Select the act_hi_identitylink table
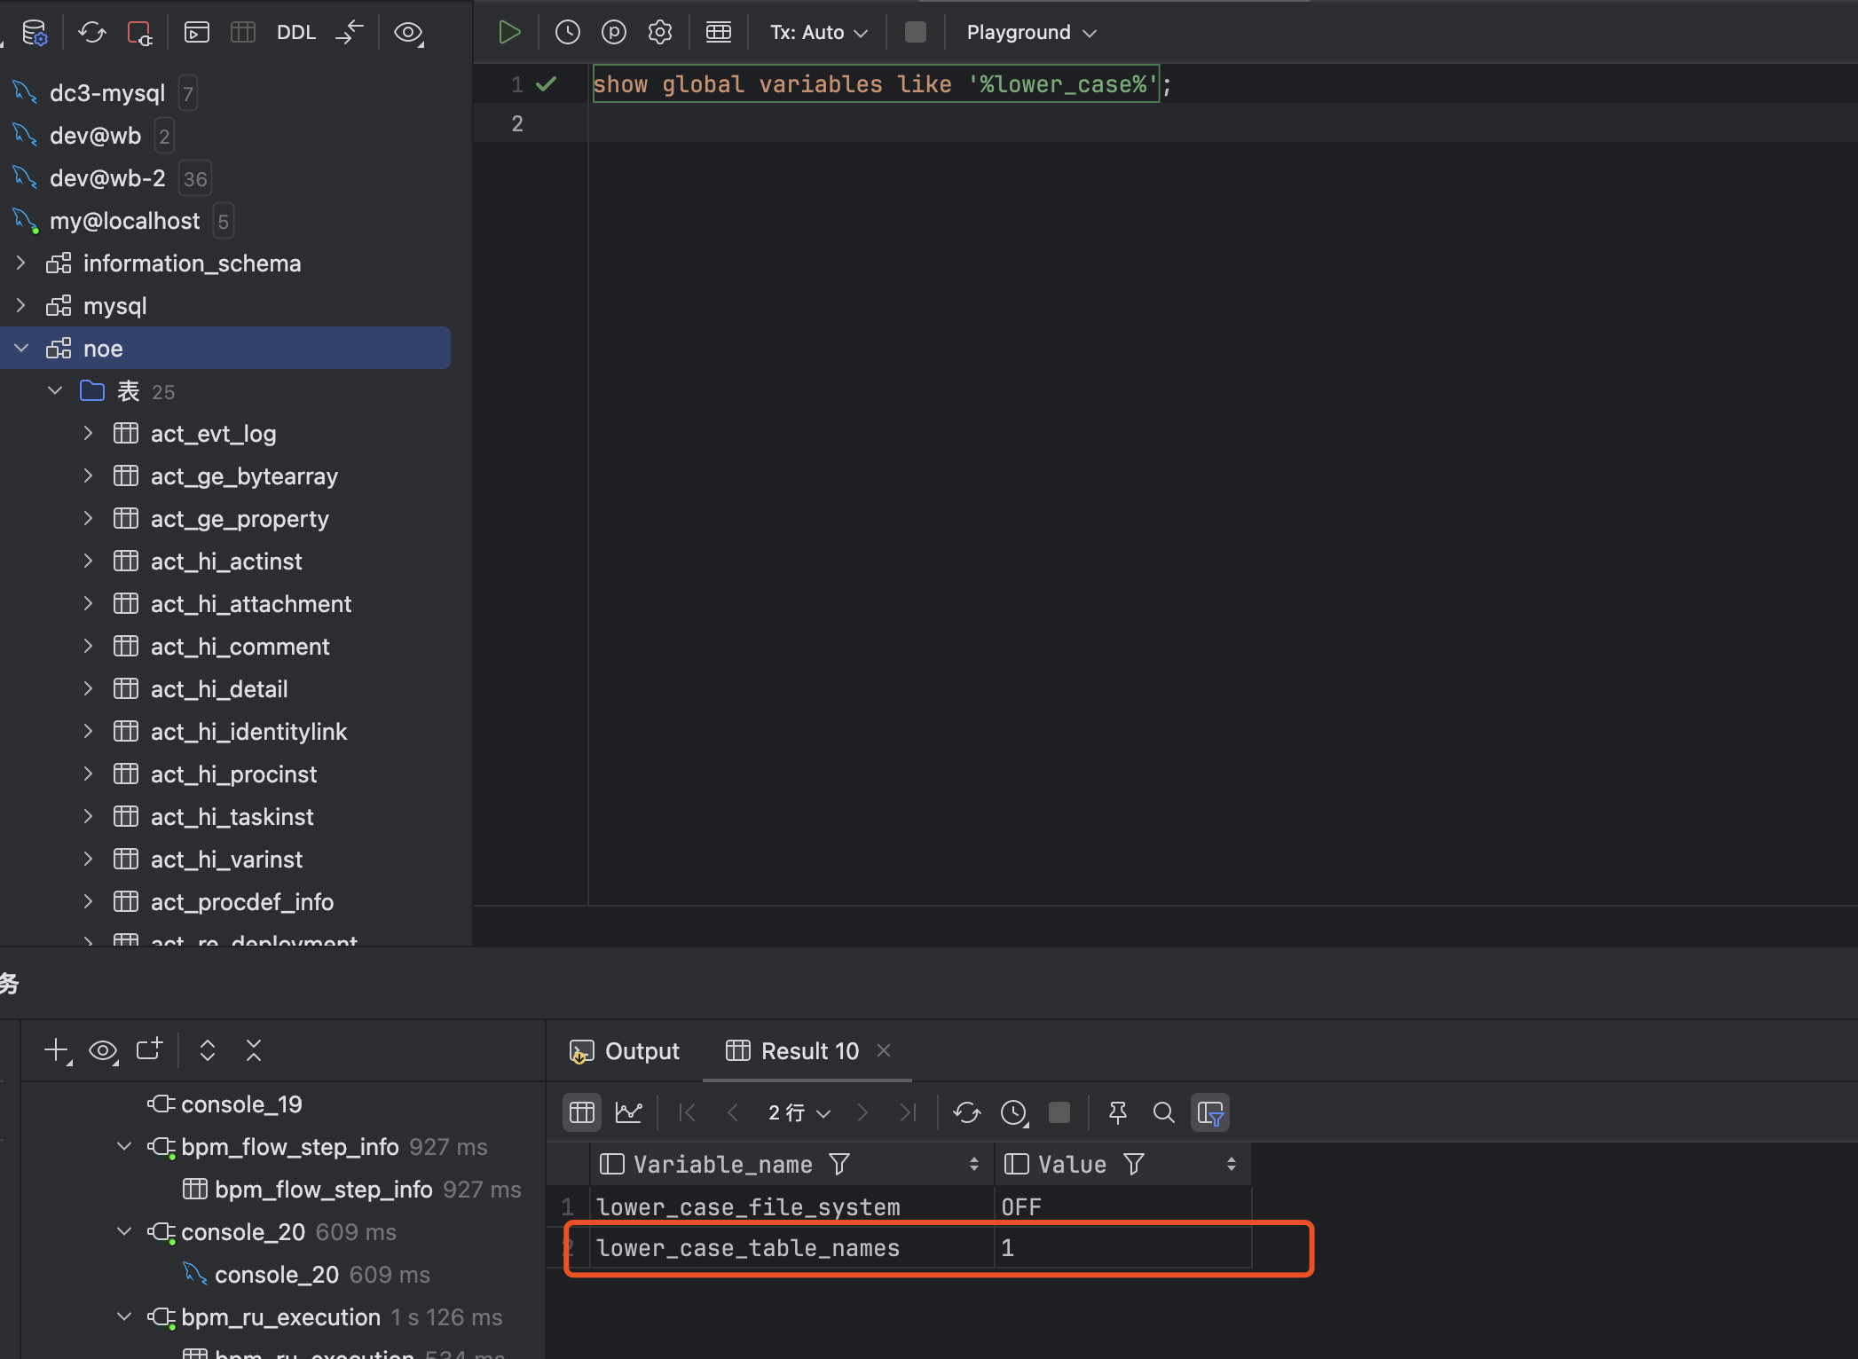Viewport: 1858px width, 1359px height. (248, 732)
